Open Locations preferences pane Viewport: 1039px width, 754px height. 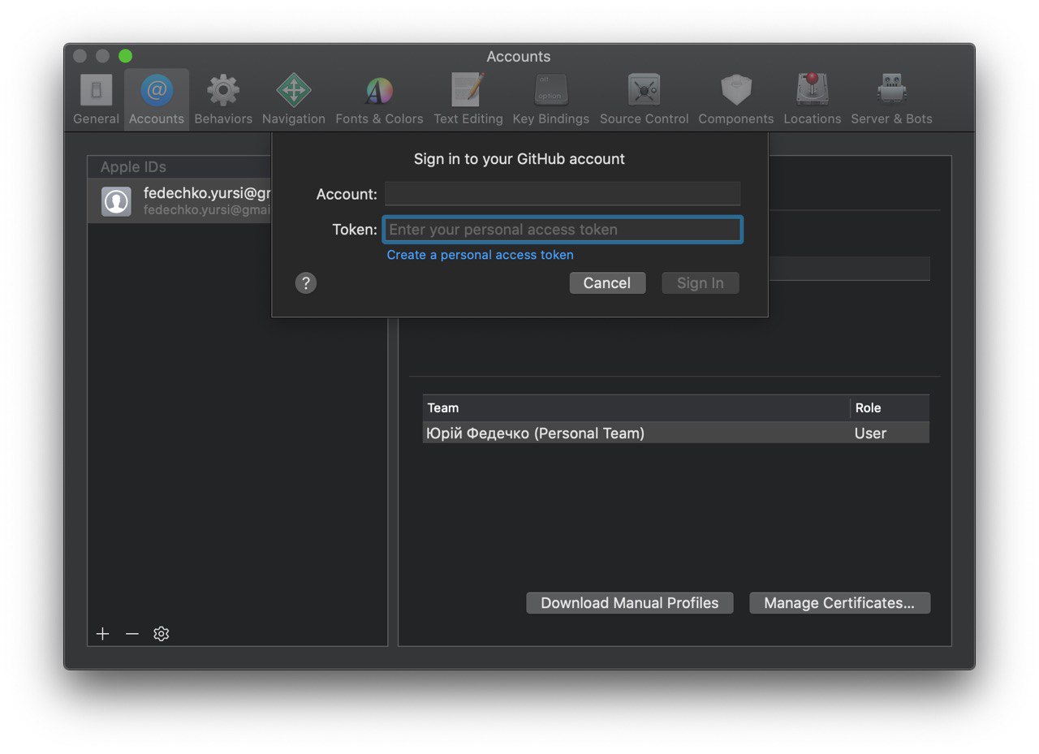pyautogui.click(x=812, y=99)
